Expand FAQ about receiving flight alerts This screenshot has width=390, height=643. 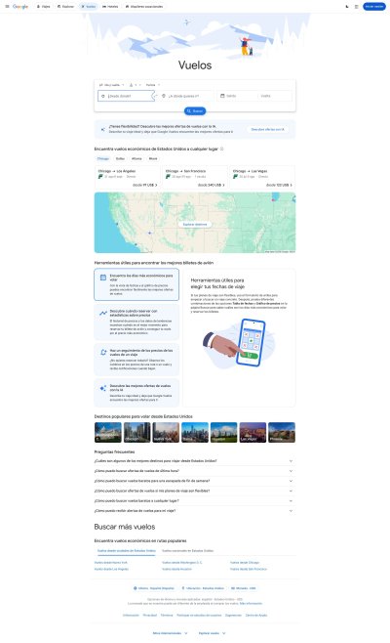tap(195, 511)
